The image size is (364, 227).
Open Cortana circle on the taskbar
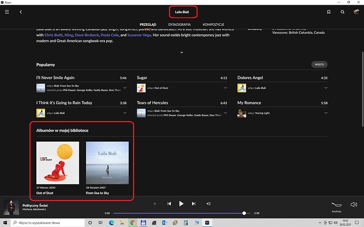pos(90,223)
